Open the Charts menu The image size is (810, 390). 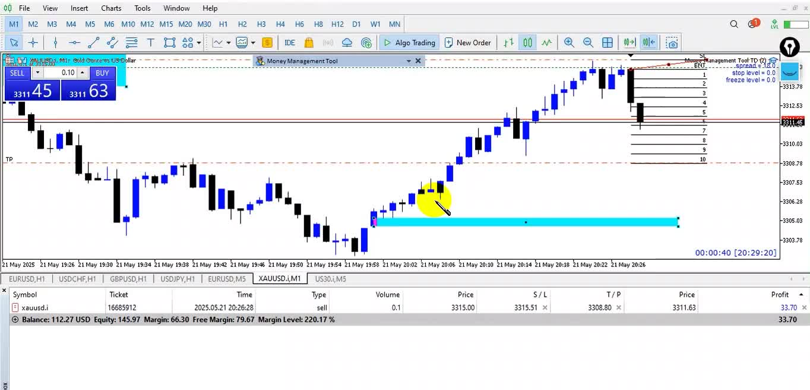[111, 8]
